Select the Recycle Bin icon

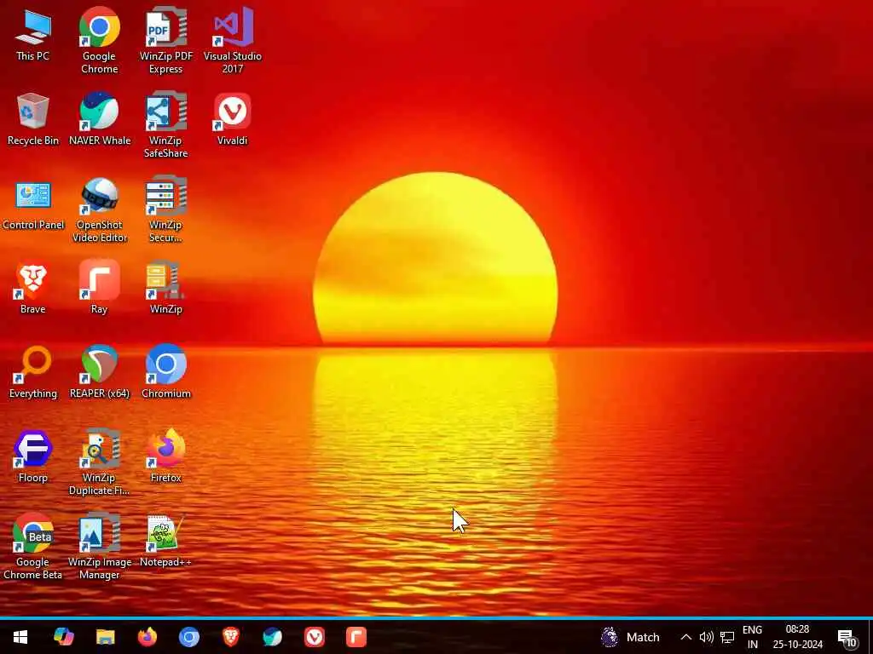point(33,119)
